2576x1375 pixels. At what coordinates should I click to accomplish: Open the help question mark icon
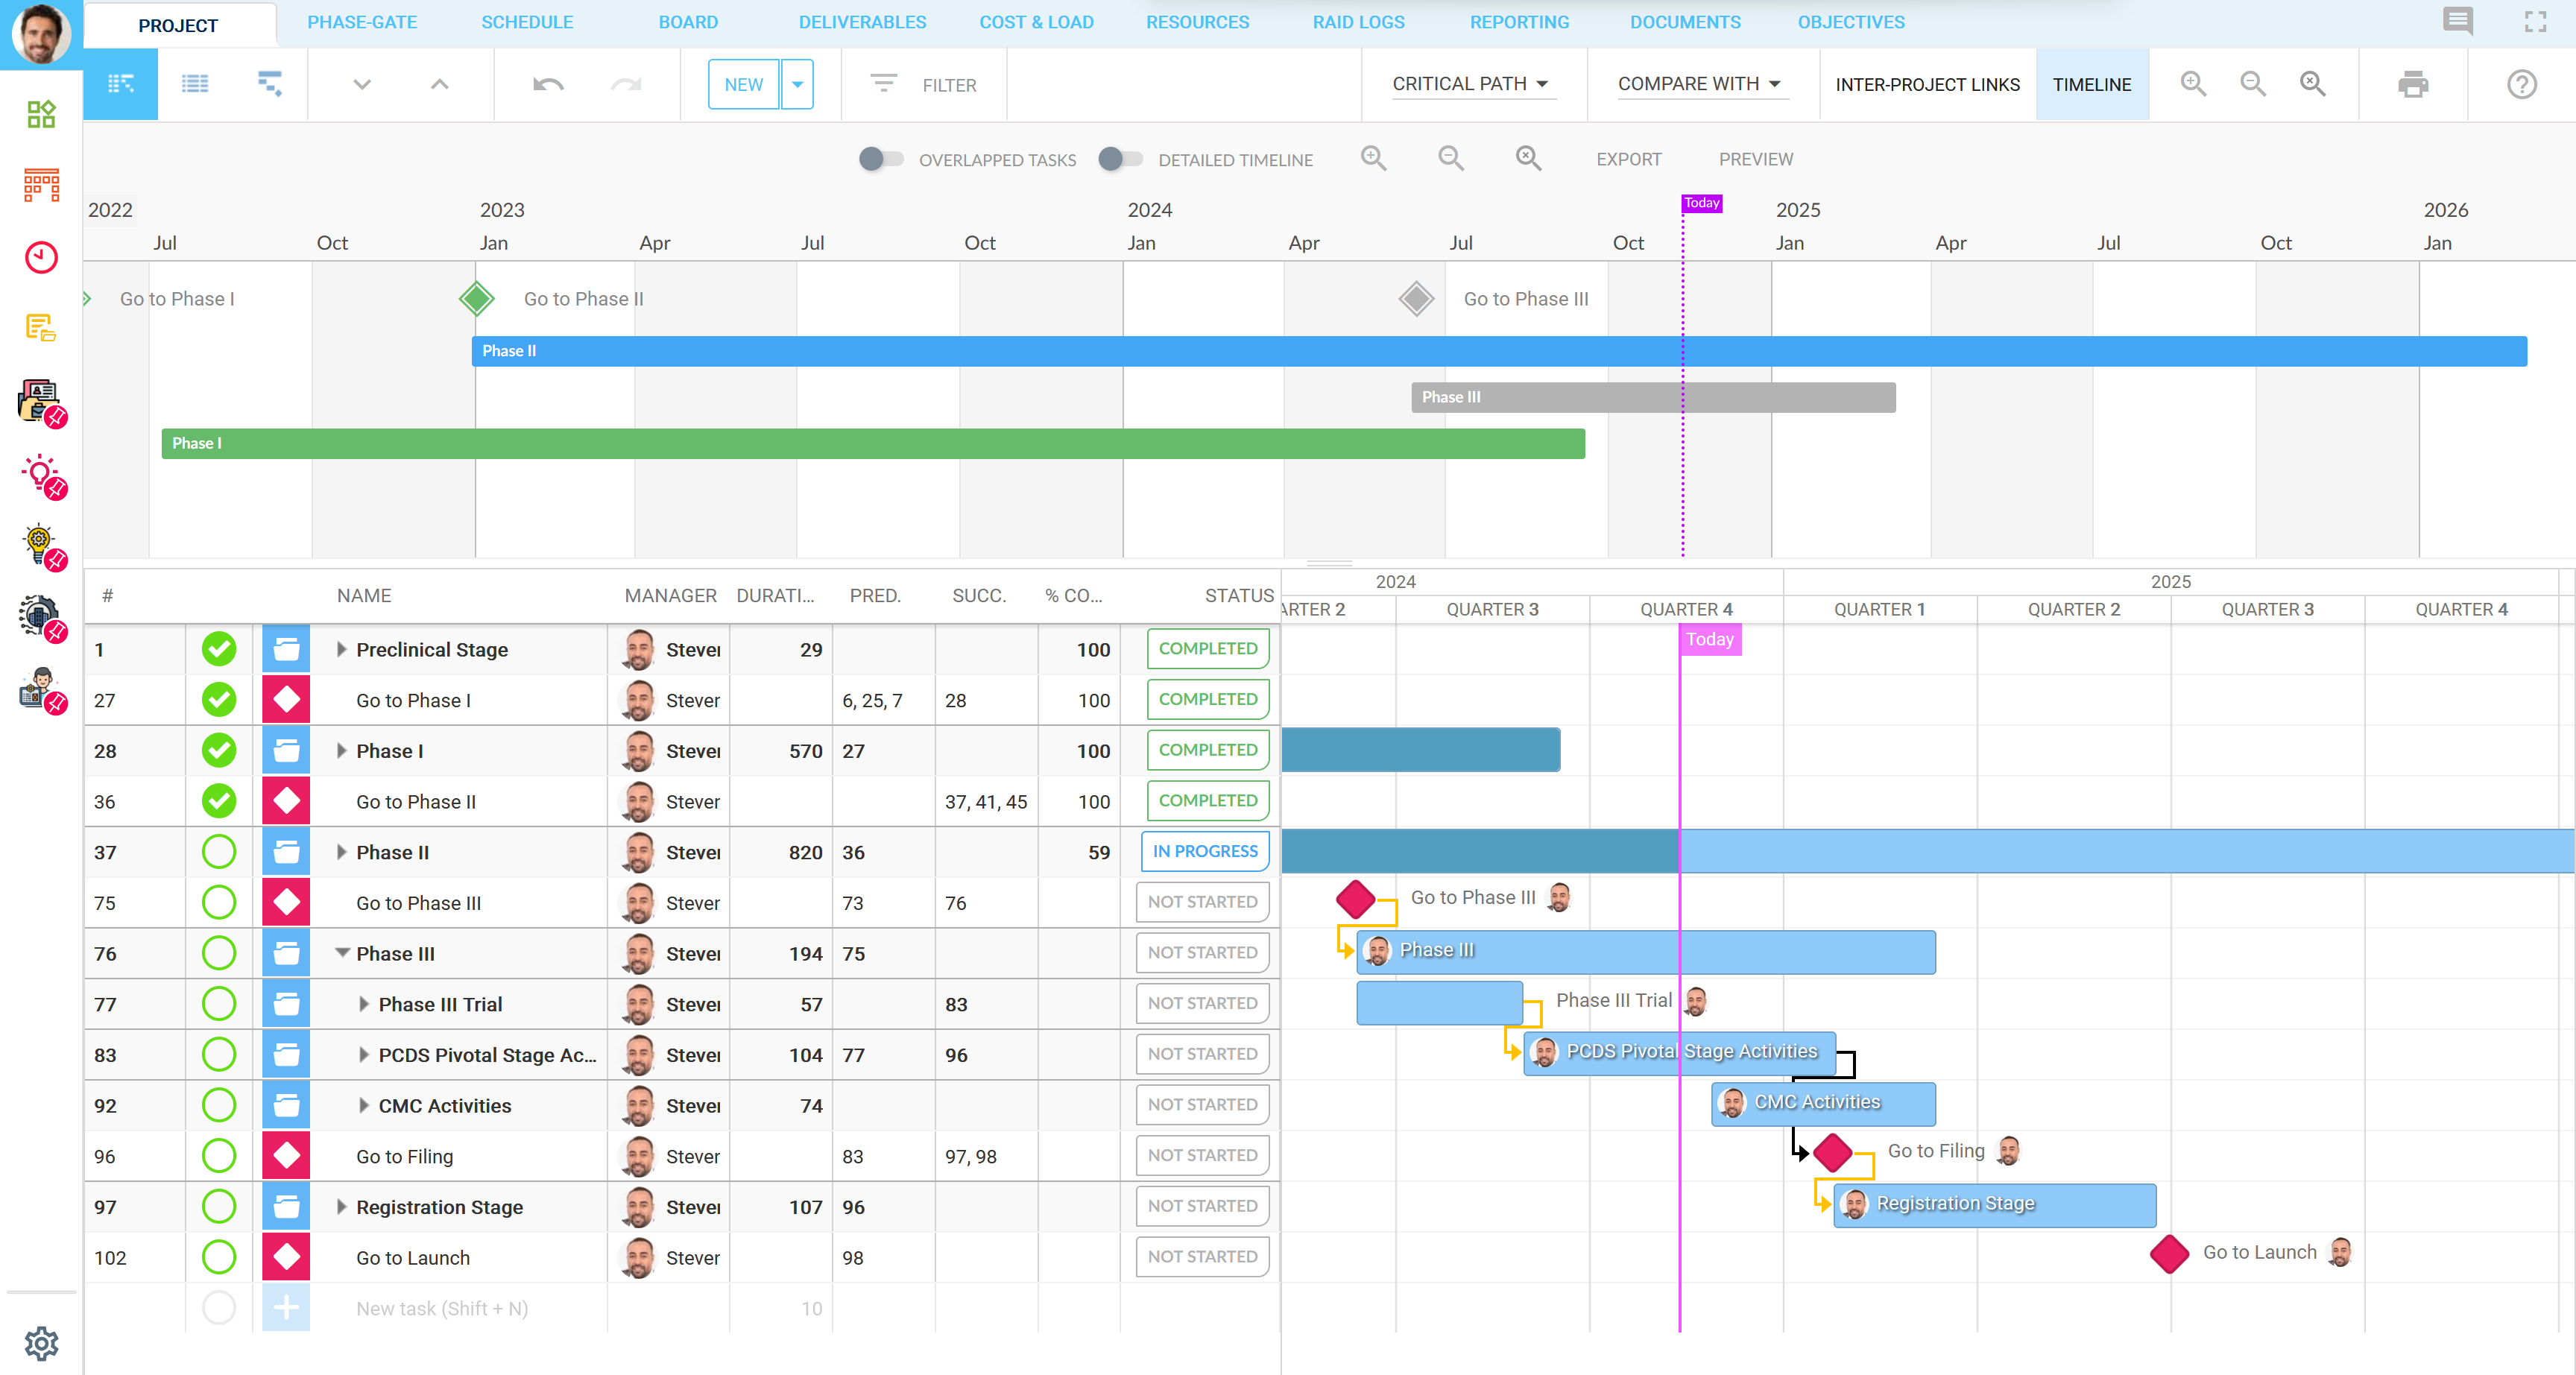2521,84
